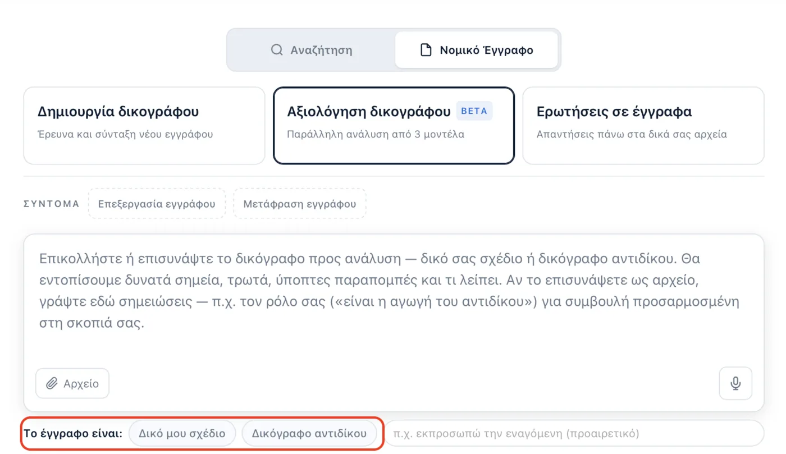Viewport: 786px width, 454px height.
Task: Click 'Παράλληλη ανάλυση από 3 μοντέλα' subtitle
Action: [376, 135]
